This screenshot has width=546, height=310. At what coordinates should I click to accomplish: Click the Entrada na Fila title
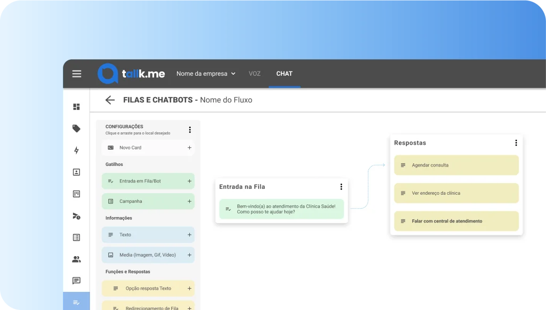(x=242, y=187)
